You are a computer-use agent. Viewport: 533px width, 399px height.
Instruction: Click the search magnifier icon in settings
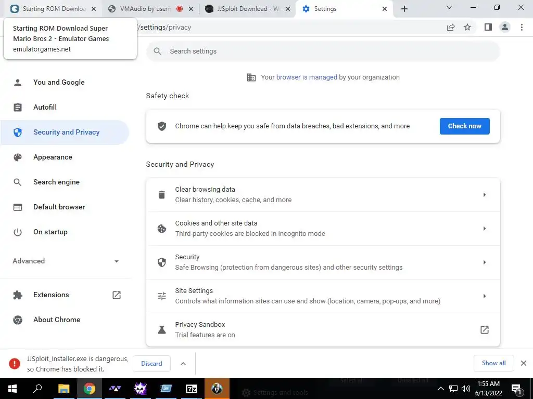[x=157, y=51]
